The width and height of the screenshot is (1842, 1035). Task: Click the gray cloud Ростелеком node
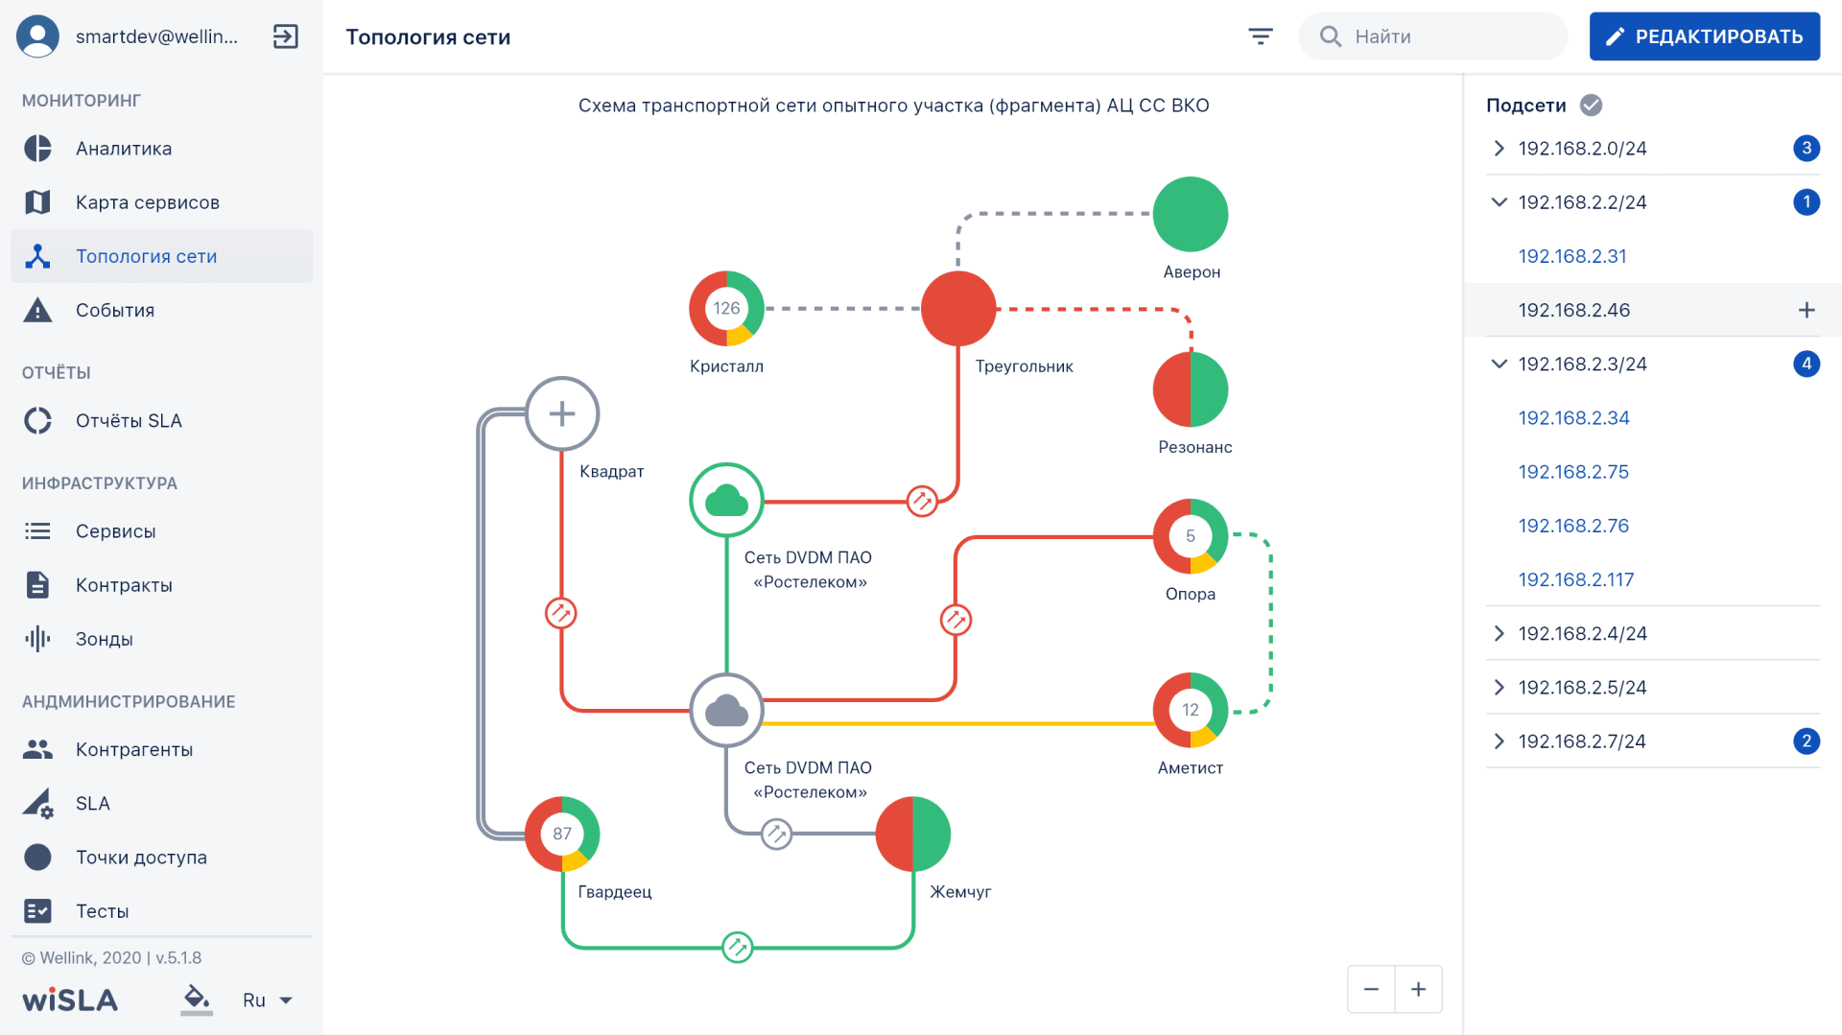[726, 711]
